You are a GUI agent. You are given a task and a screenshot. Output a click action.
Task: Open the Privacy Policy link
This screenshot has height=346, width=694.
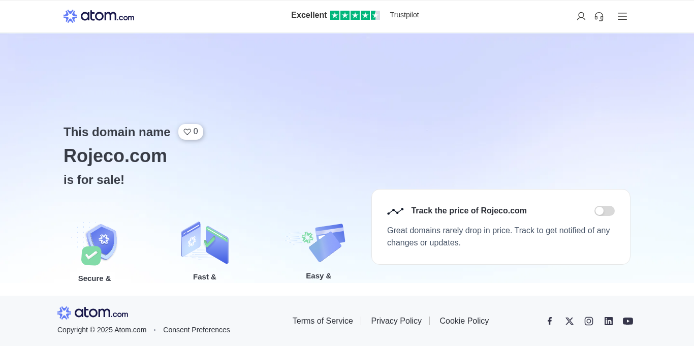pyautogui.click(x=396, y=321)
